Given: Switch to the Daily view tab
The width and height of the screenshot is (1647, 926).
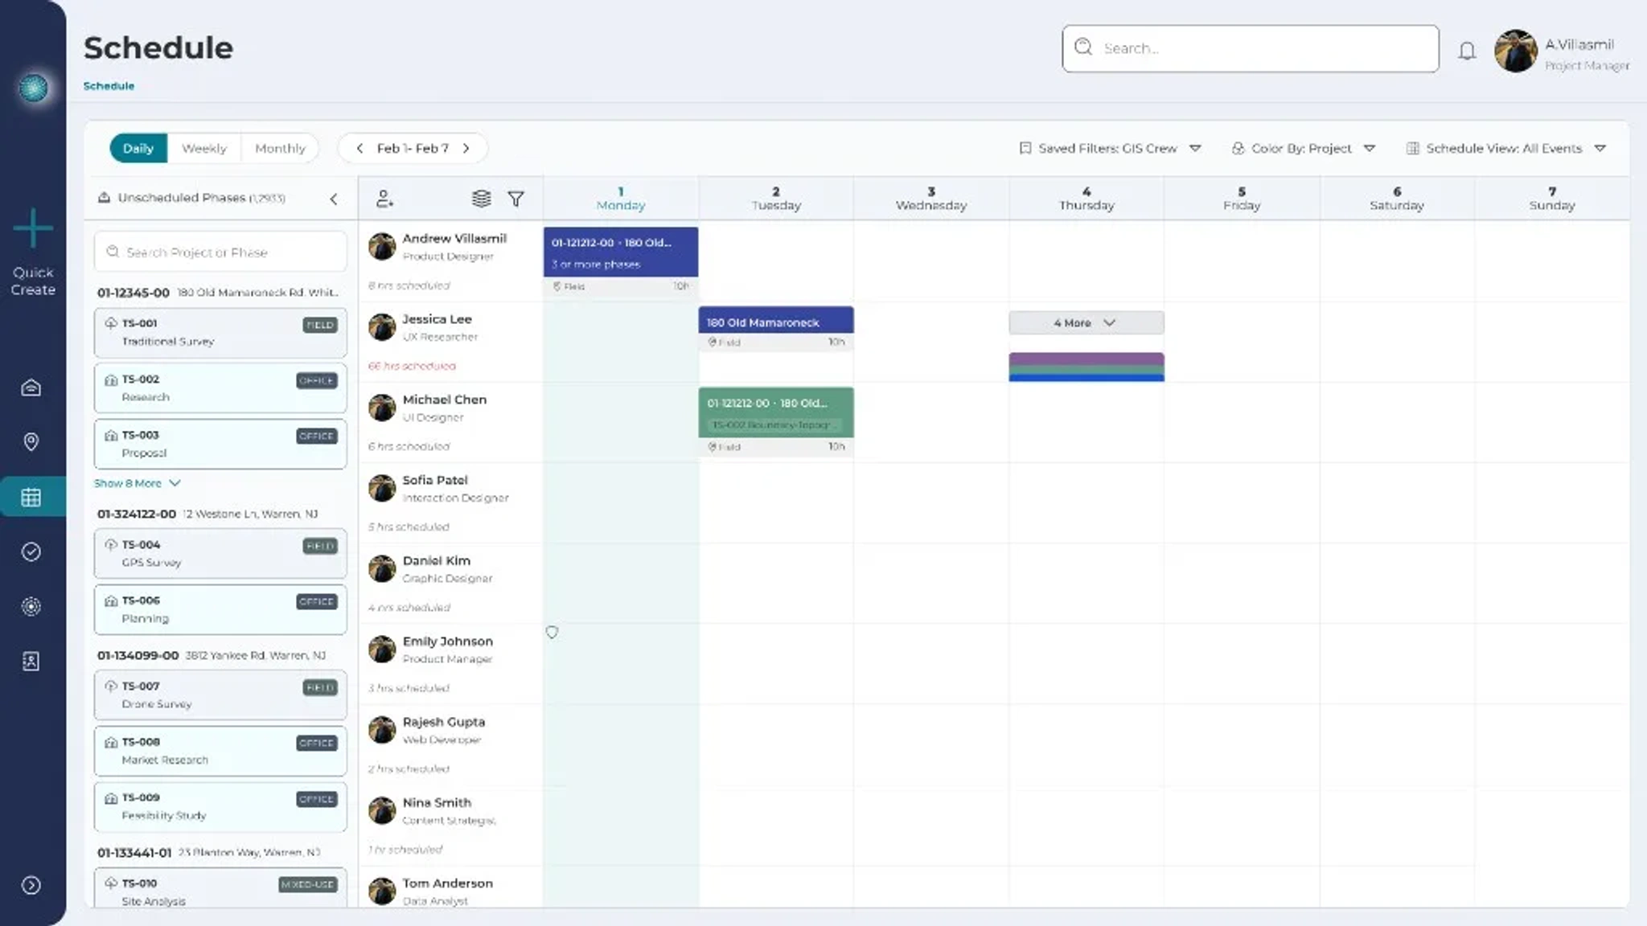Looking at the screenshot, I should pos(138,148).
